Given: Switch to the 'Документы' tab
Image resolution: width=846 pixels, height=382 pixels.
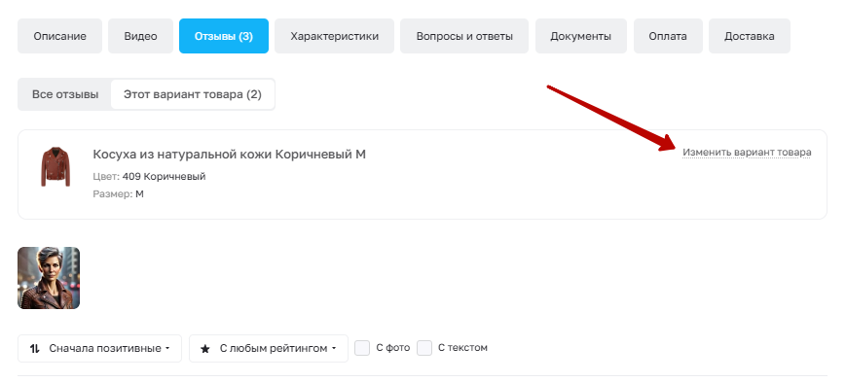Looking at the screenshot, I should pyautogui.click(x=581, y=36).
